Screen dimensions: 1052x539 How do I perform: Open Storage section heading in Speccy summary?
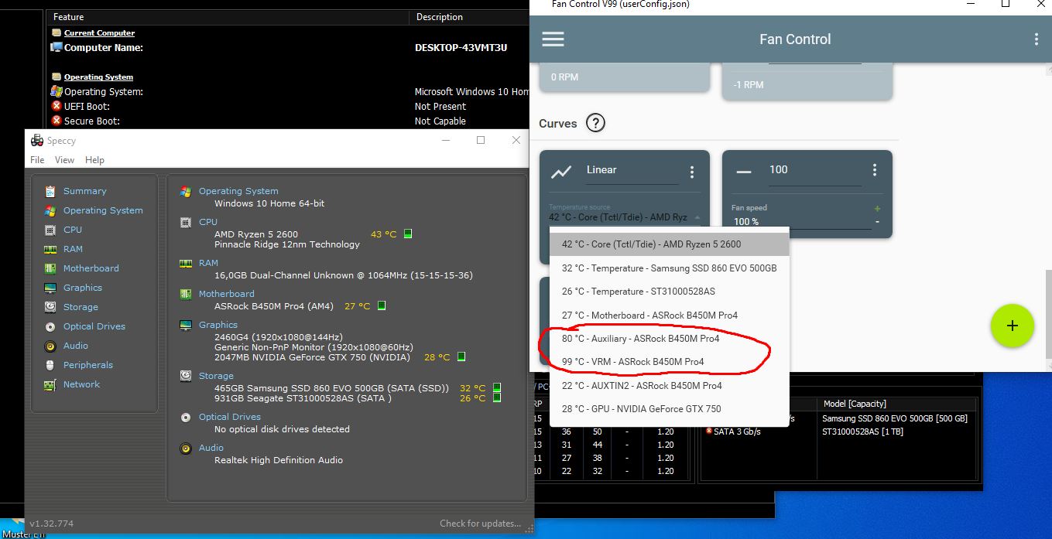tap(216, 376)
